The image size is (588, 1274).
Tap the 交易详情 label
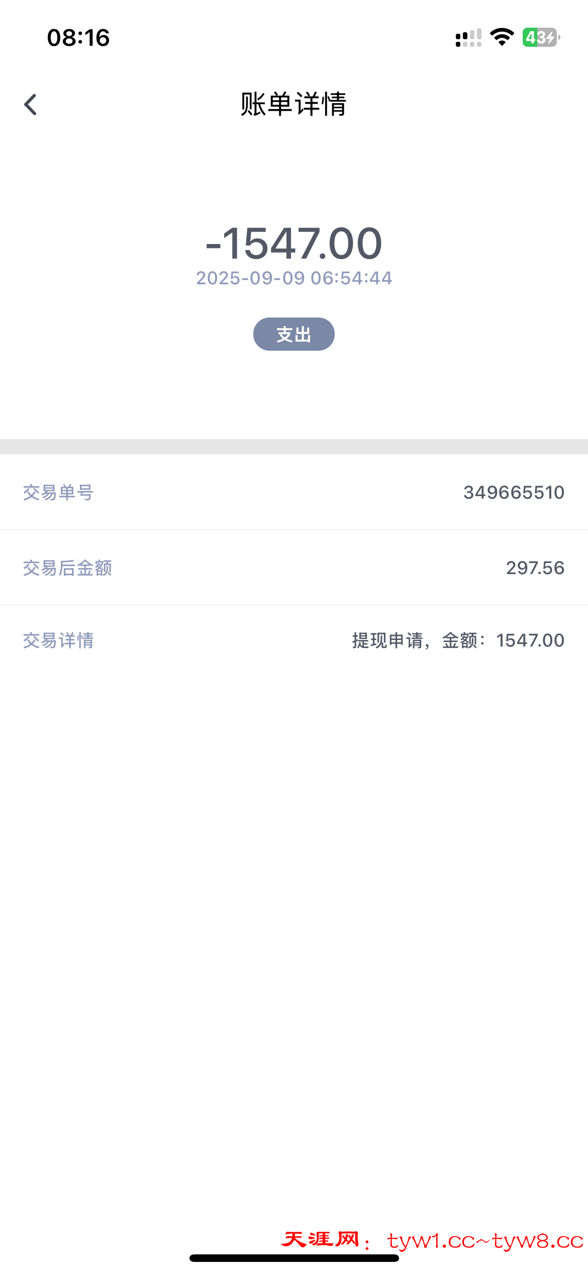tap(58, 641)
